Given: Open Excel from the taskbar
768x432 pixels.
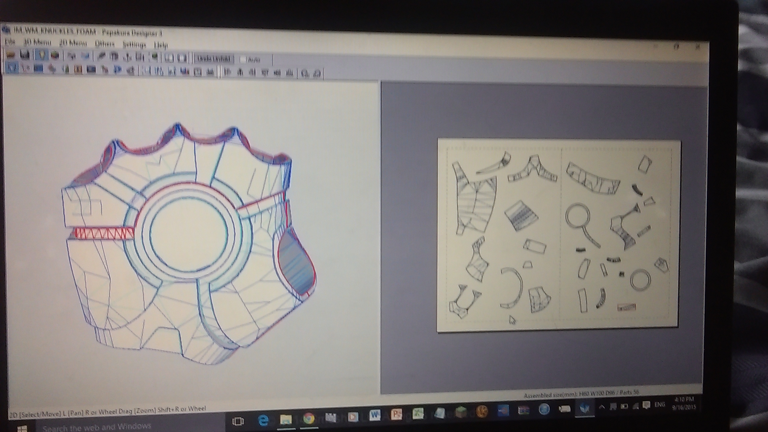Looking at the screenshot, I should point(418,413).
